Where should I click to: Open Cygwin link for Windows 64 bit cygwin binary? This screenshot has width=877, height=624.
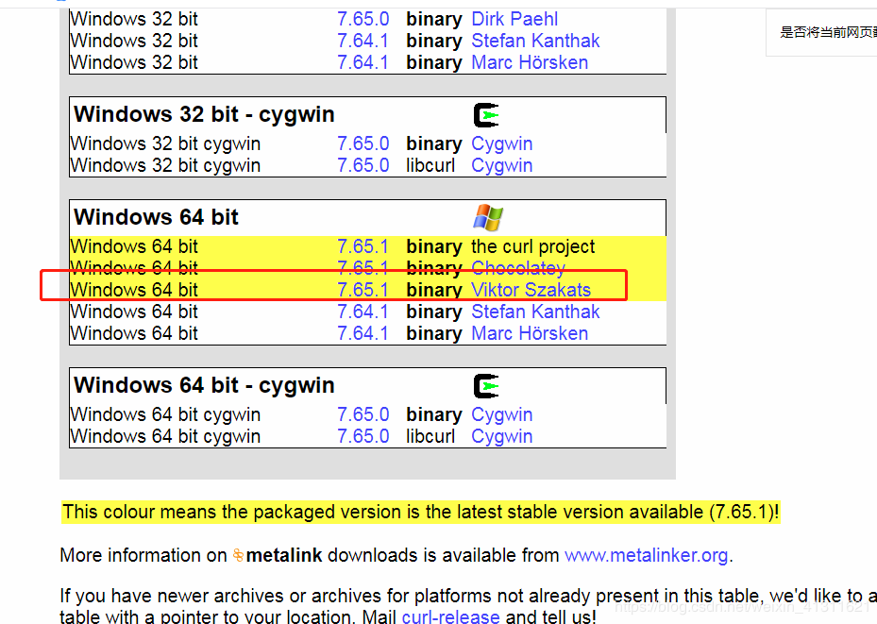(x=501, y=414)
